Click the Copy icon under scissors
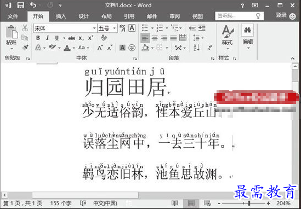 (x=25, y=38)
